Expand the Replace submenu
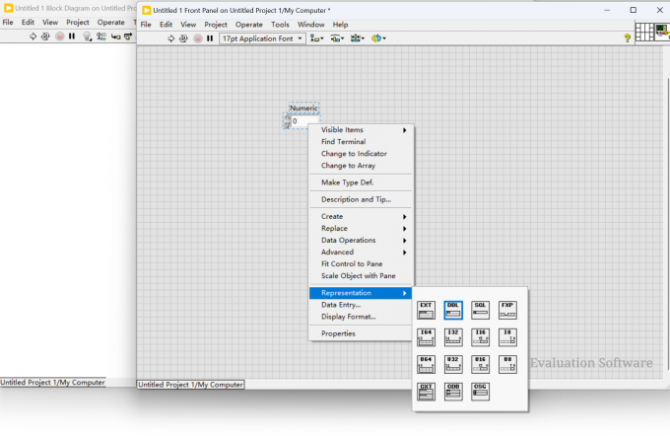The width and height of the screenshot is (670, 436). tap(361, 229)
